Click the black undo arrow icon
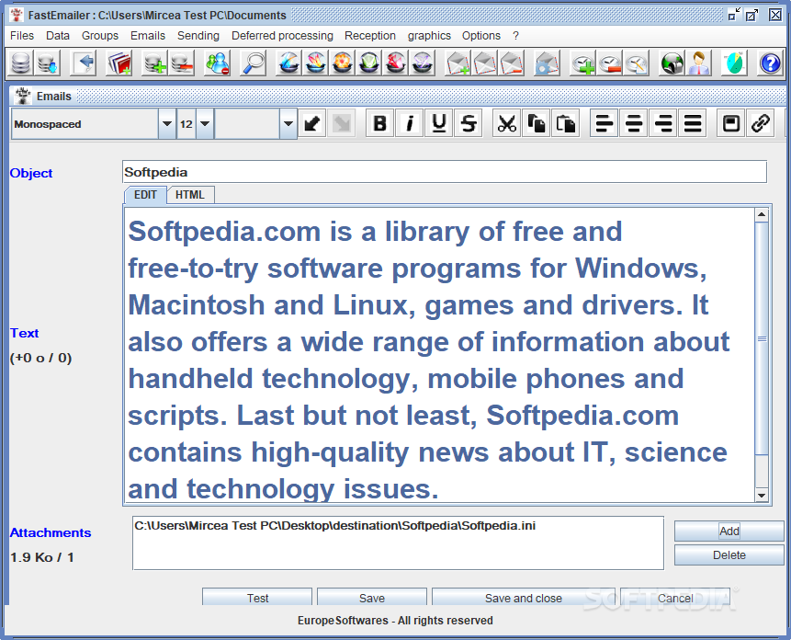 (312, 123)
